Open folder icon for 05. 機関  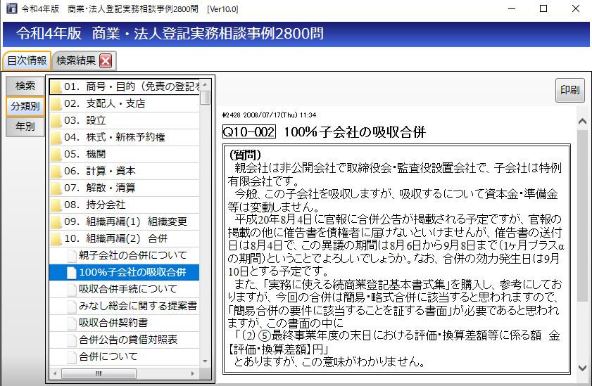(56, 155)
